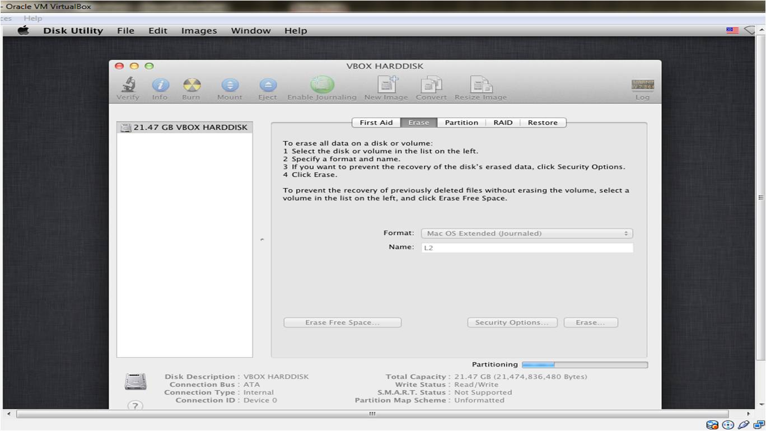766x431 pixels.
Task: Click the VirtualBox hard disk status icon
Action: (712, 425)
